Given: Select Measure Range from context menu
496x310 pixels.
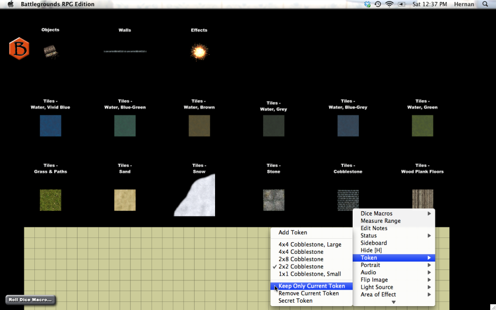Looking at the screenshot, I should tap(380, 221).
